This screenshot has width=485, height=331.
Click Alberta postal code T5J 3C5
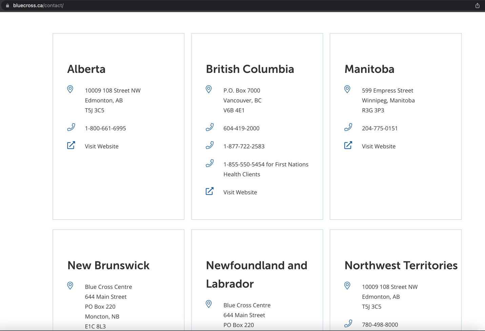(x=95, y=110)
